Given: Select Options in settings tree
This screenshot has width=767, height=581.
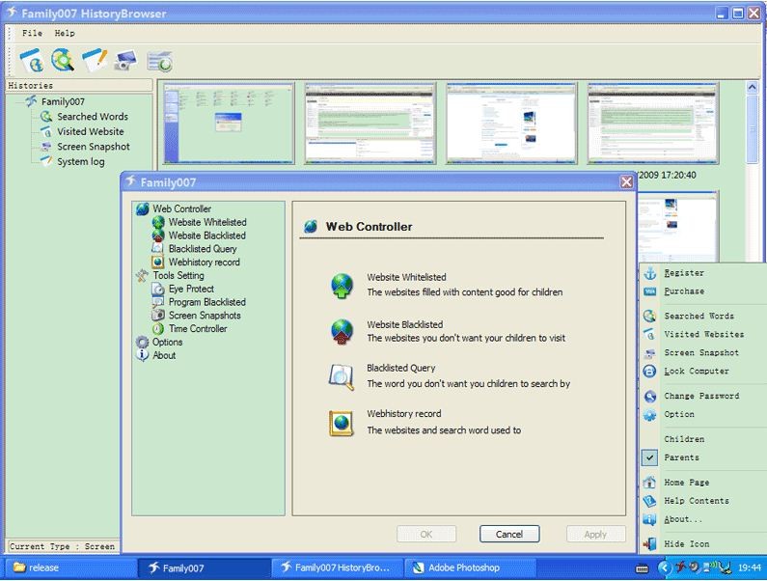Looking at the screenshot, I should pos(167,342).
